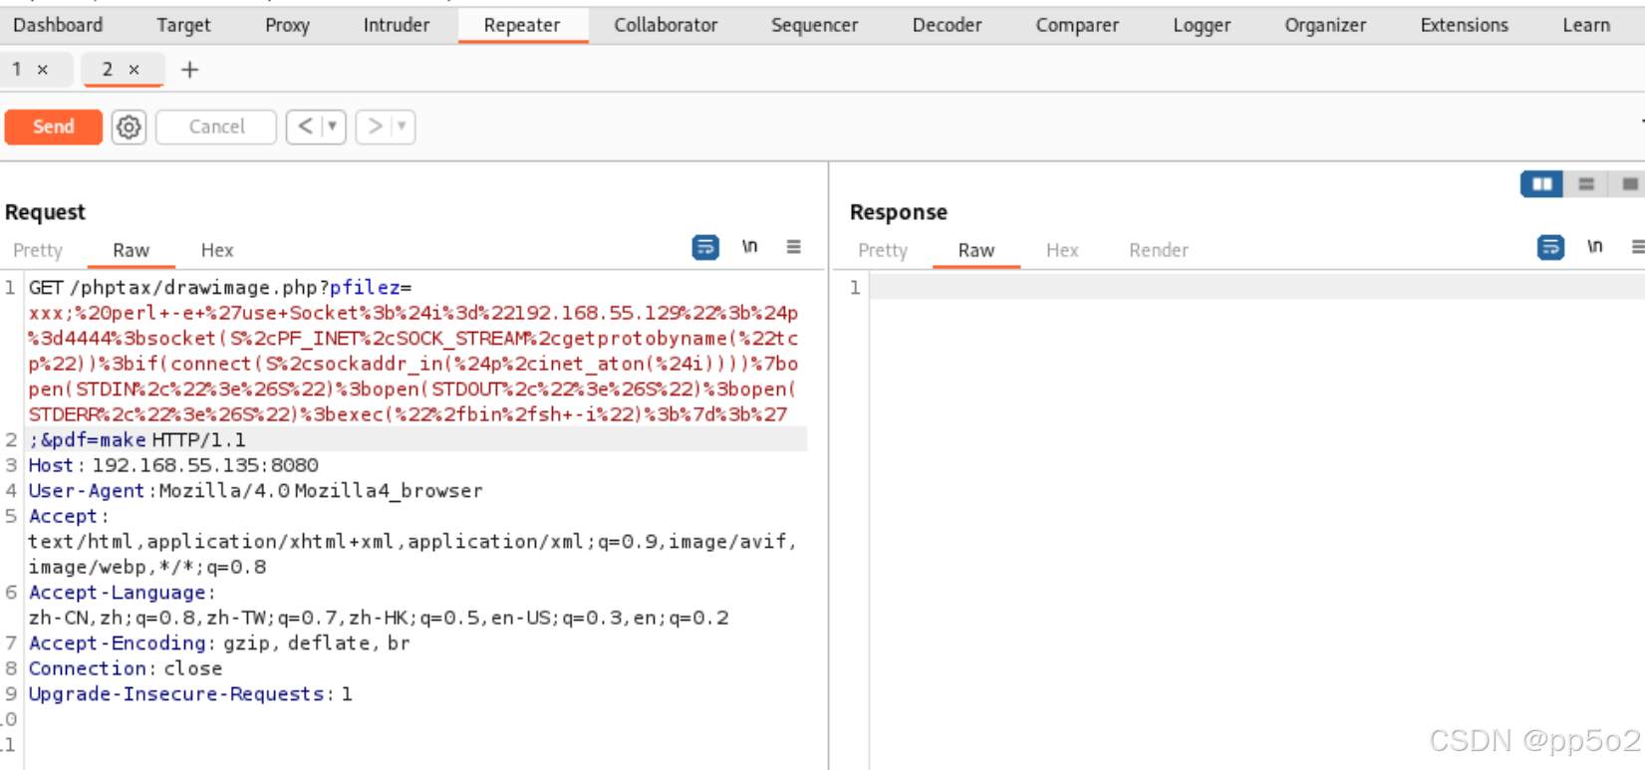Add a new Repeater tab

coord(189,70)
